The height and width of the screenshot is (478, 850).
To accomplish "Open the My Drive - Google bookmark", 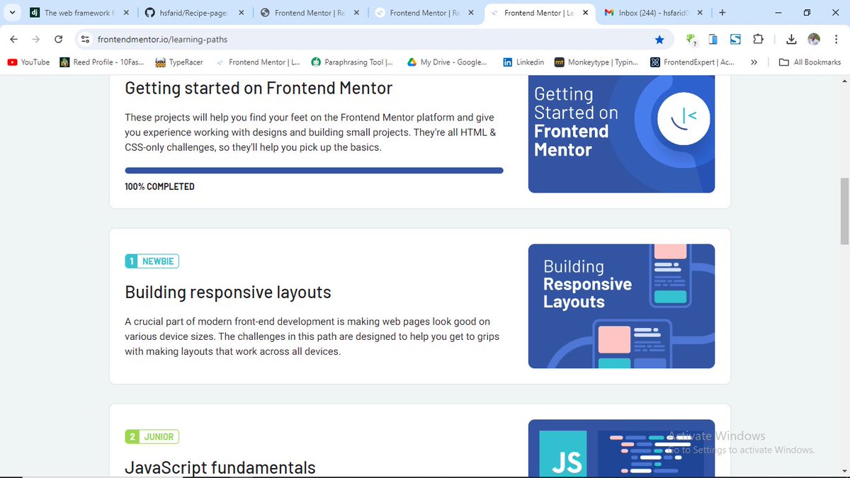I will [447, 62].
